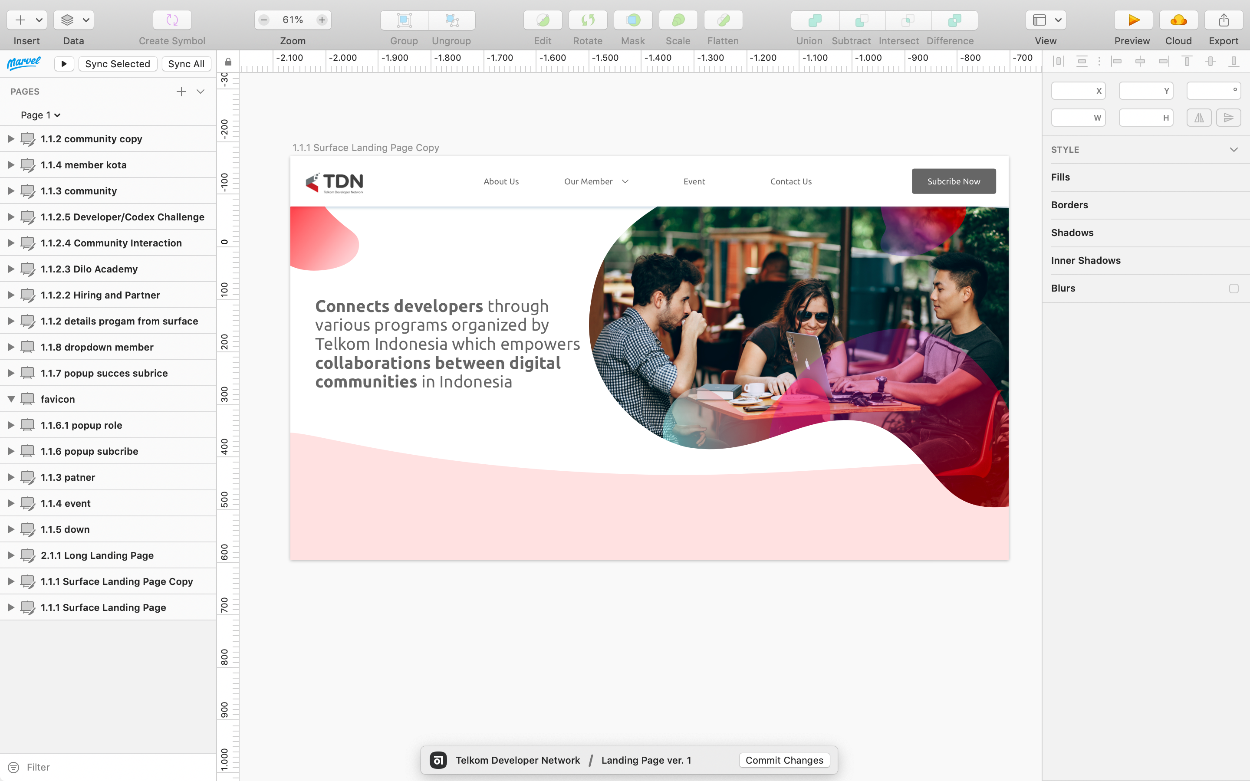
Task: Click the Mask tool icon
Action: pos(633,20)
